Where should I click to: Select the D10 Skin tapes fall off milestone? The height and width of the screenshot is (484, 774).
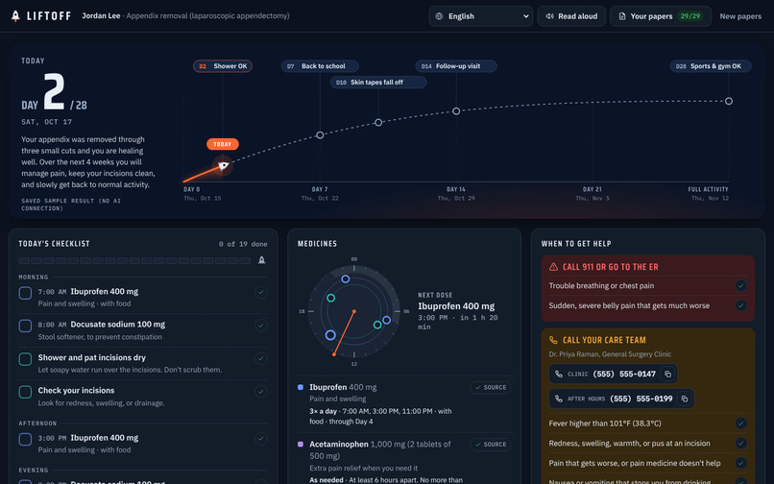tap(378, 83)
